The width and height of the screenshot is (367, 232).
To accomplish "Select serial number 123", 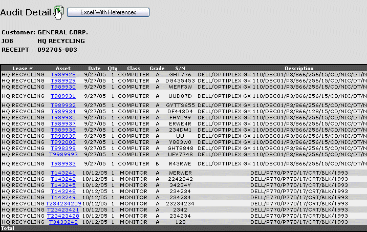I will tap(180, 222).
